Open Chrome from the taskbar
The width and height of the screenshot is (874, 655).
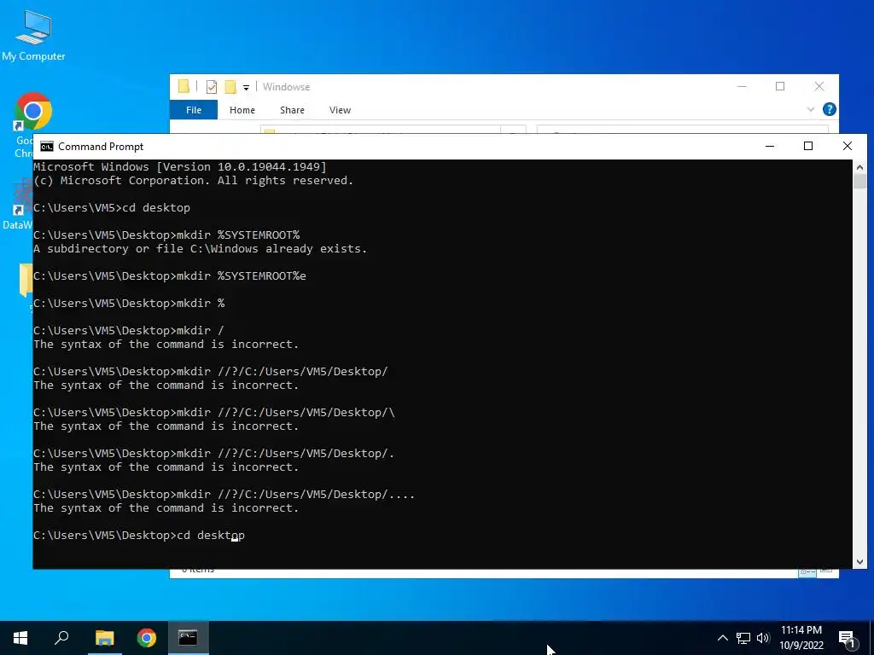147,638
